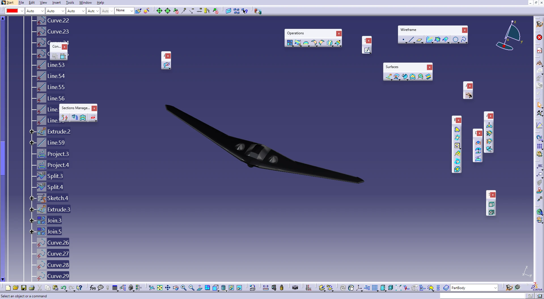Open the Insert menu

tap(56, 3)
